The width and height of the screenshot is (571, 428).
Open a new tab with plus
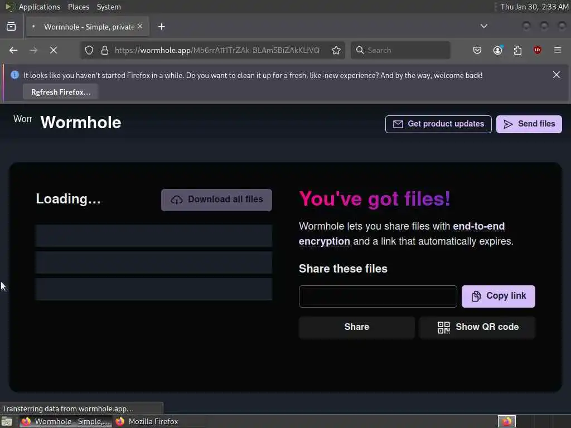coord(161,27)
